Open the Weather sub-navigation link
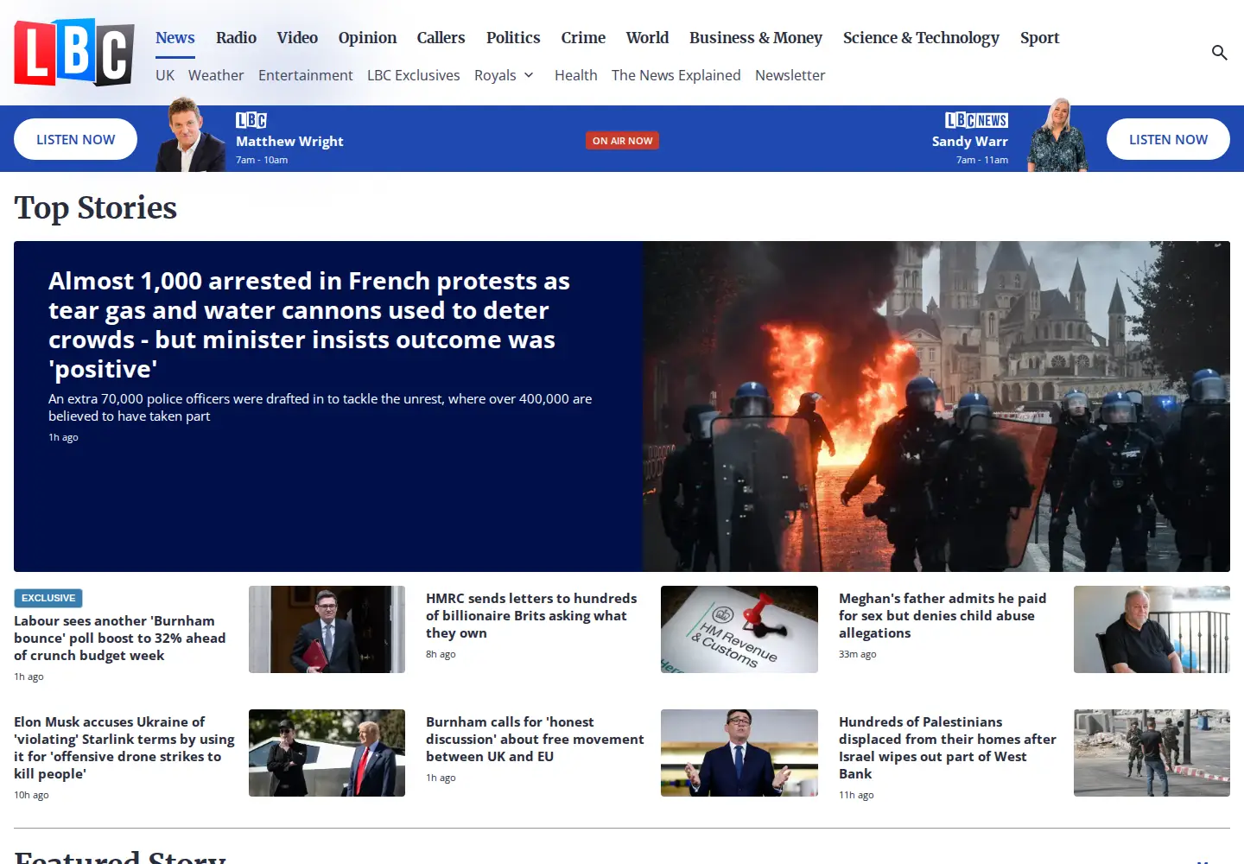Viewport: 1244px width, 864px height. (216, 75)
